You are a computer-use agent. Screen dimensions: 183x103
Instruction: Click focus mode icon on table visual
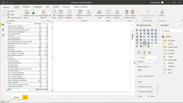(x=47, y=24)
